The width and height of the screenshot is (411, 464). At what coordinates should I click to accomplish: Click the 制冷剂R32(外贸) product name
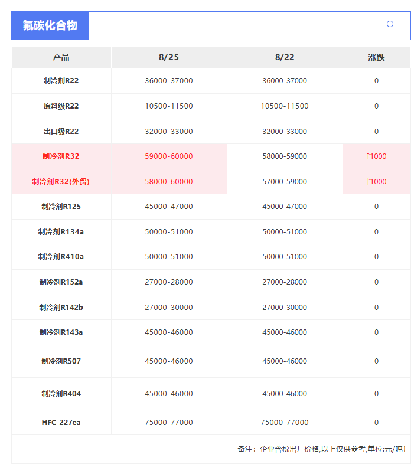coord(61,181)
